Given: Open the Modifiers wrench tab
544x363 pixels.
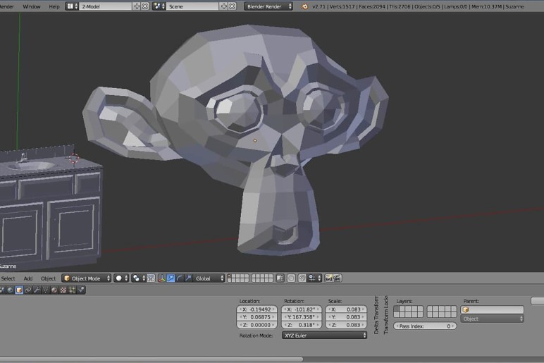Looking at the screenshot, I should point(37,290).
